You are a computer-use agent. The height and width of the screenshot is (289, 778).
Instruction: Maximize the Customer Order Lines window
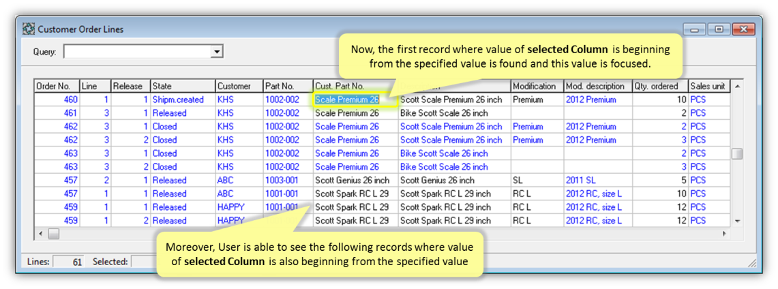click(719, 30)
